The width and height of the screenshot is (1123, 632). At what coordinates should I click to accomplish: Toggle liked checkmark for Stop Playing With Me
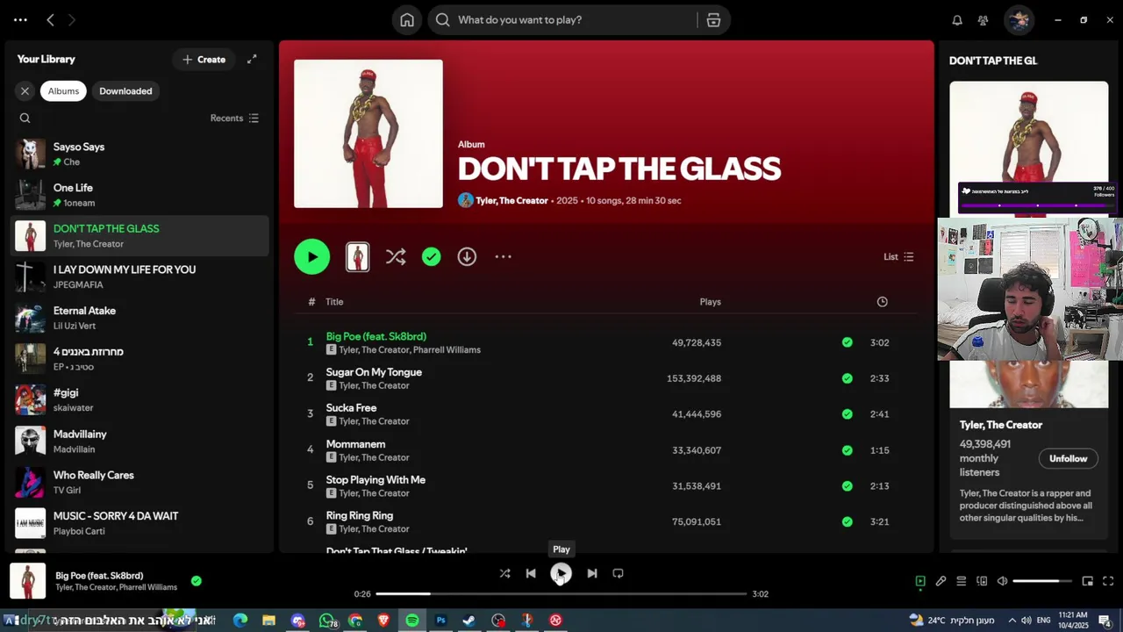[847, 485]
